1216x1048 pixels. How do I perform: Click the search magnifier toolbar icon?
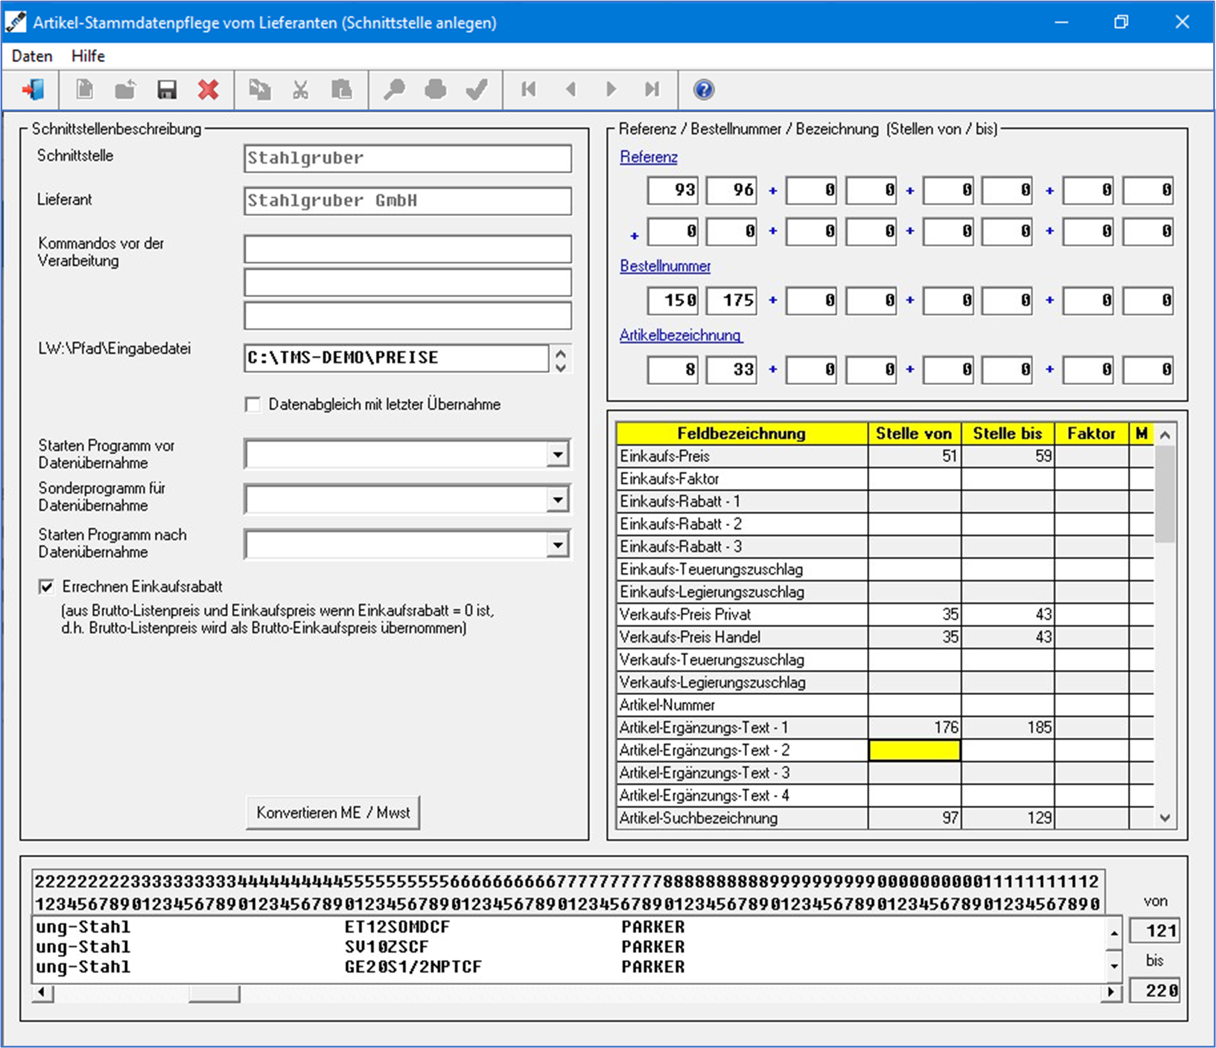tap(394, 90)
